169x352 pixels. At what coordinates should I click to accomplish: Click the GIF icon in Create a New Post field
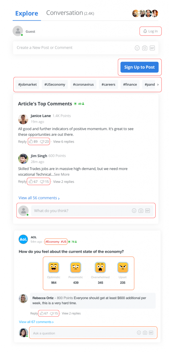tap(152, 48)
